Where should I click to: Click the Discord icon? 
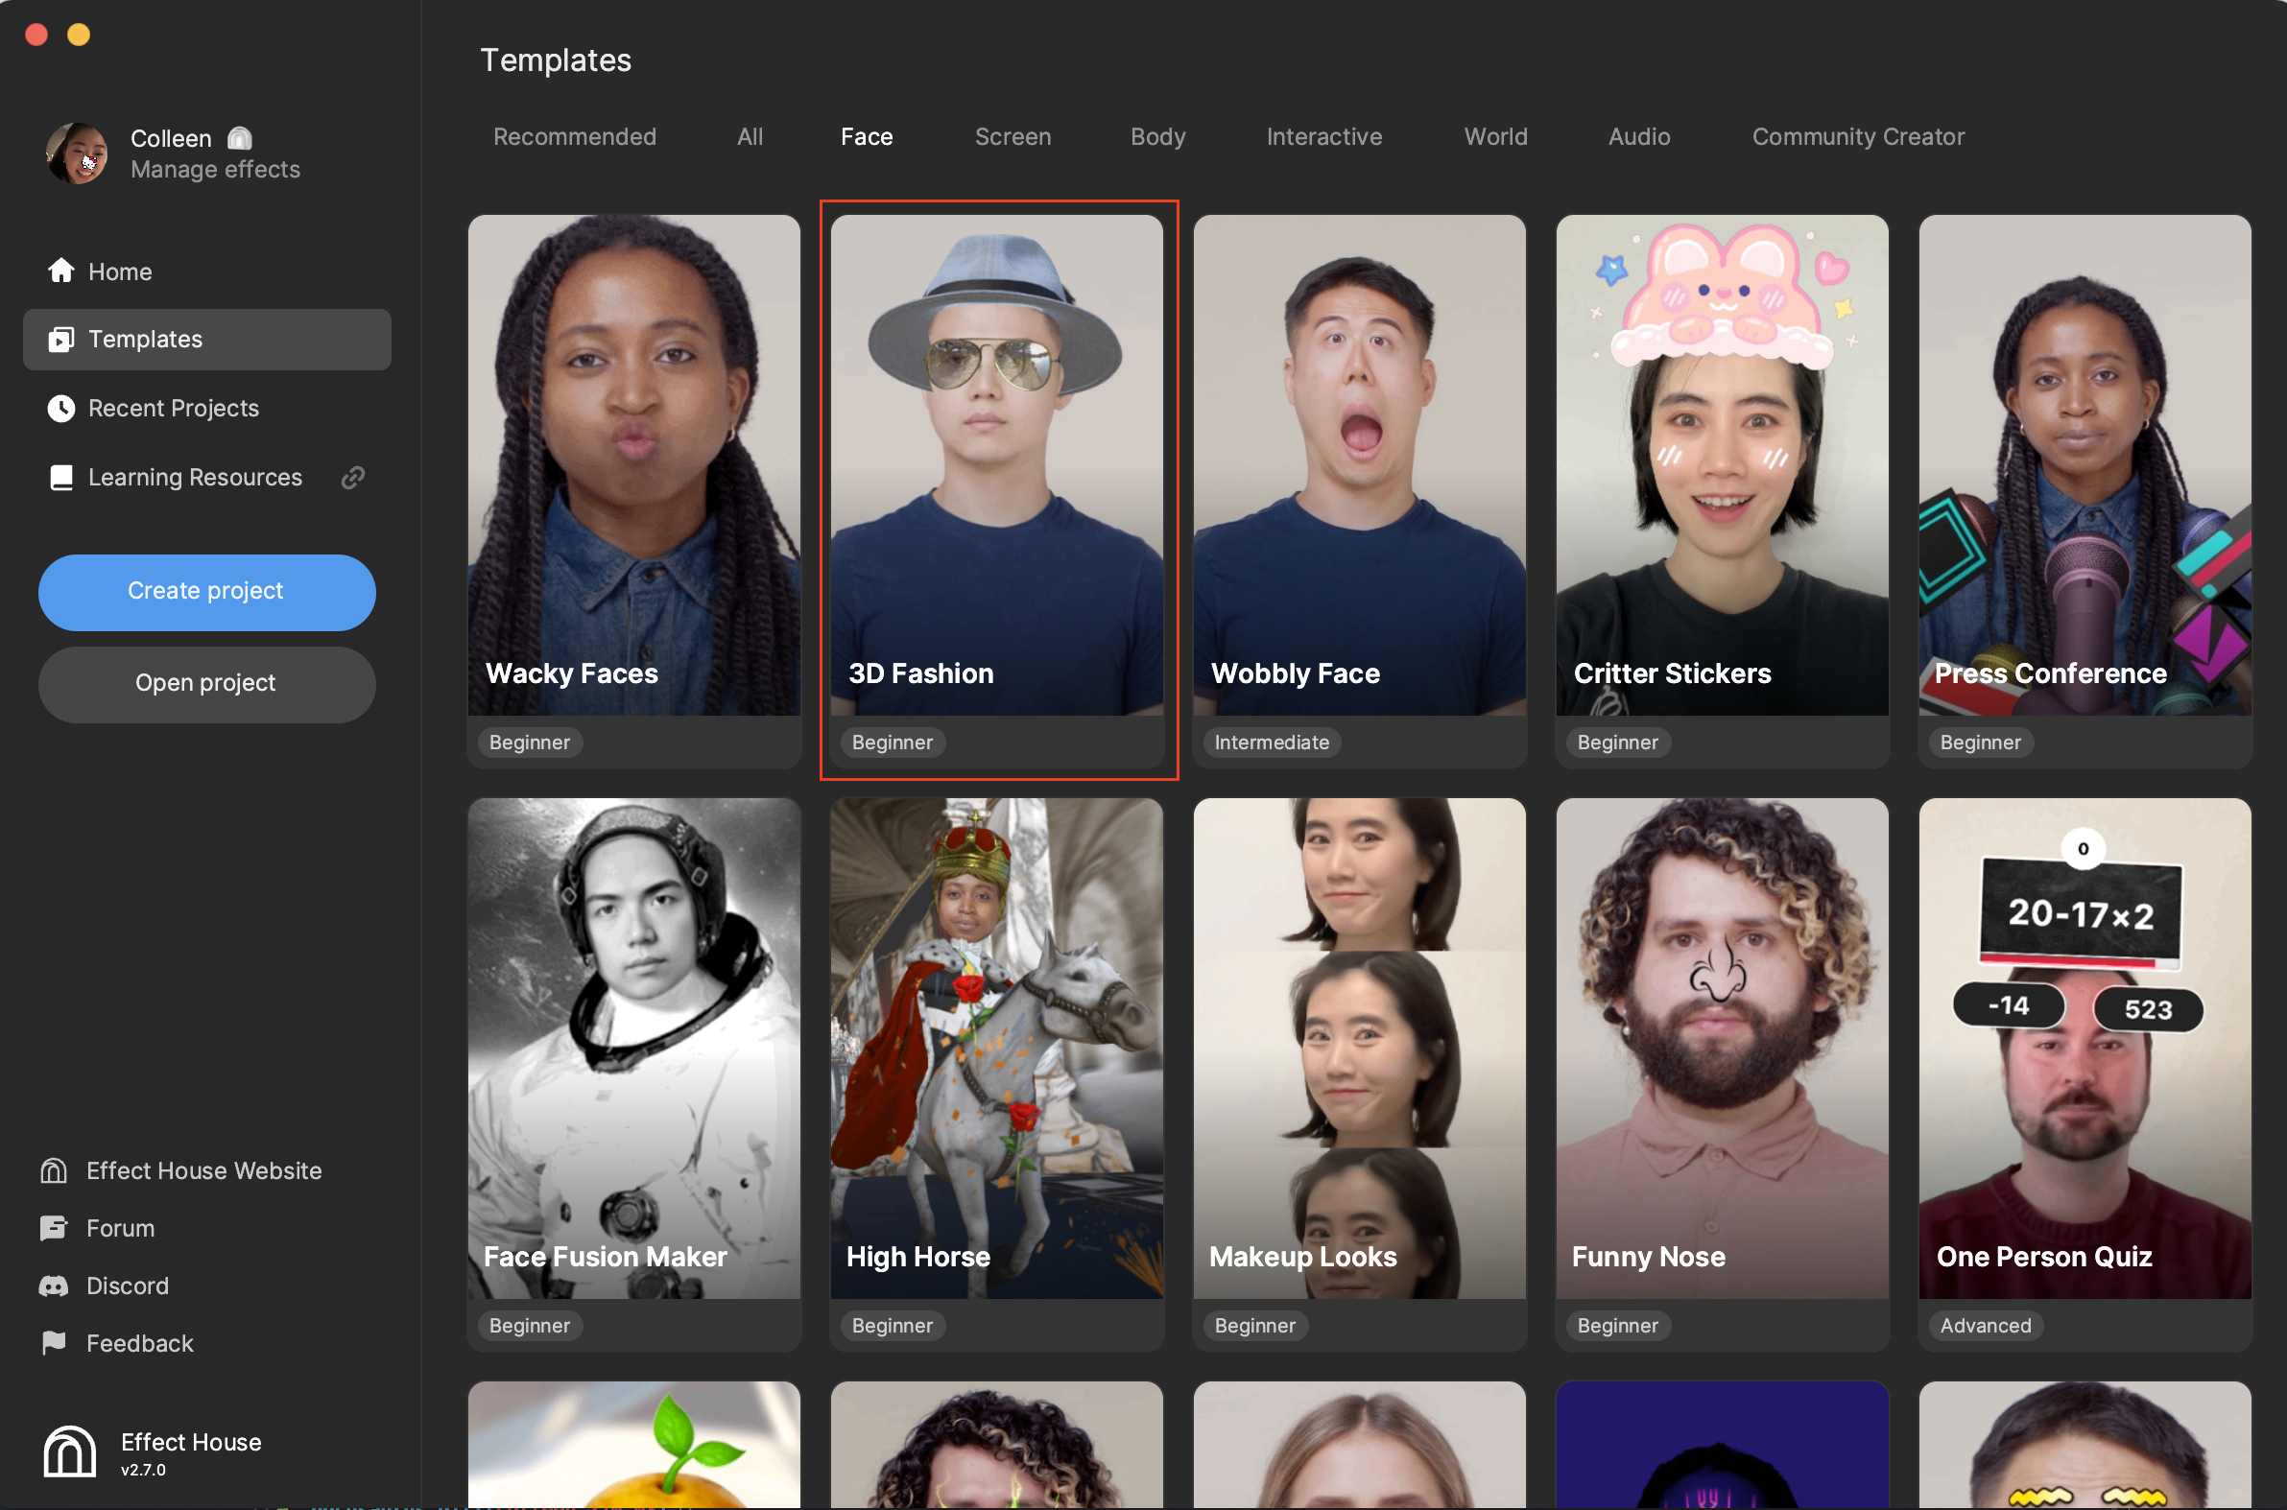point(52,1285)
